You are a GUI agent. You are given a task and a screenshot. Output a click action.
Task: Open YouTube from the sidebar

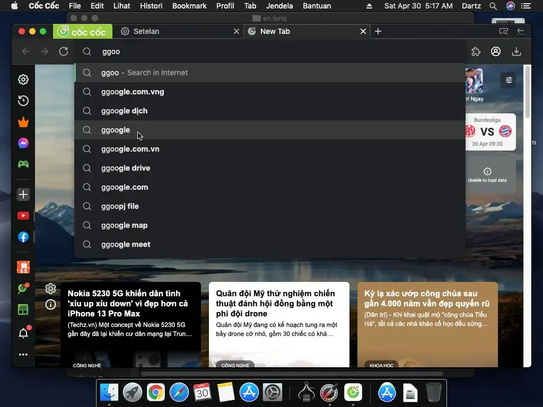click(23, 216)
